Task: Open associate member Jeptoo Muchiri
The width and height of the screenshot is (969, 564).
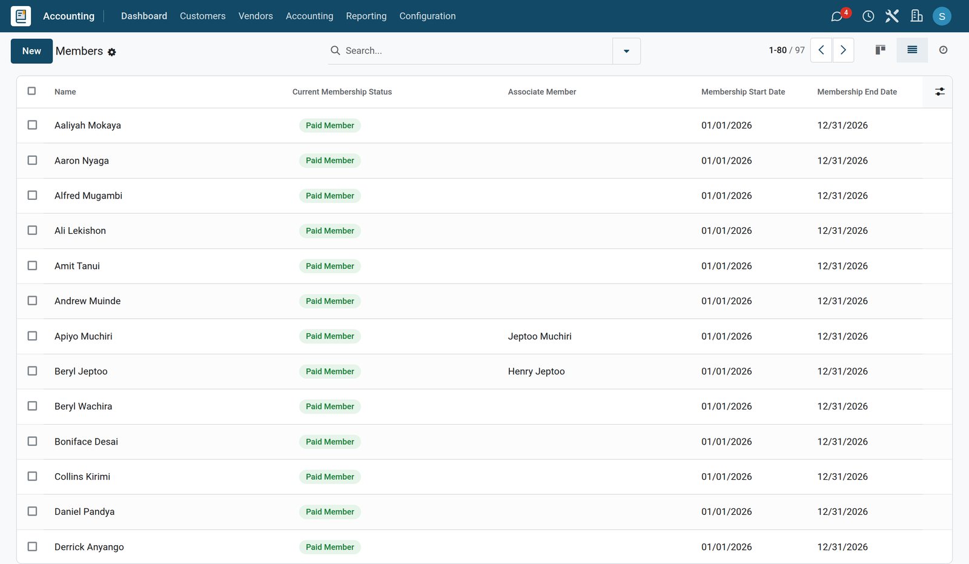Action: tap(540, 336)
